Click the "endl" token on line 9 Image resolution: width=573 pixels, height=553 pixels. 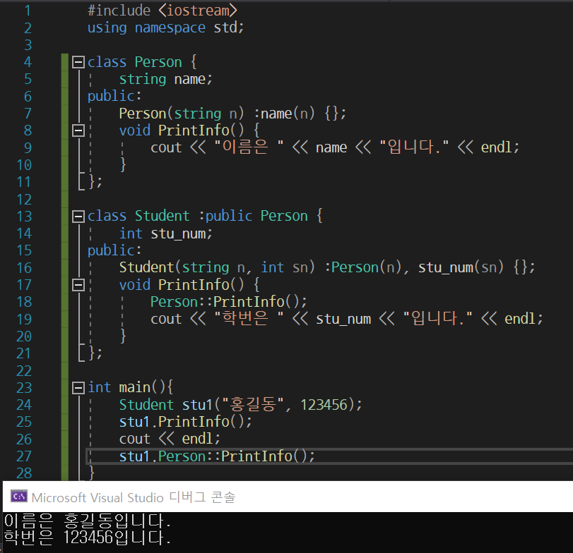pos(496,147)
